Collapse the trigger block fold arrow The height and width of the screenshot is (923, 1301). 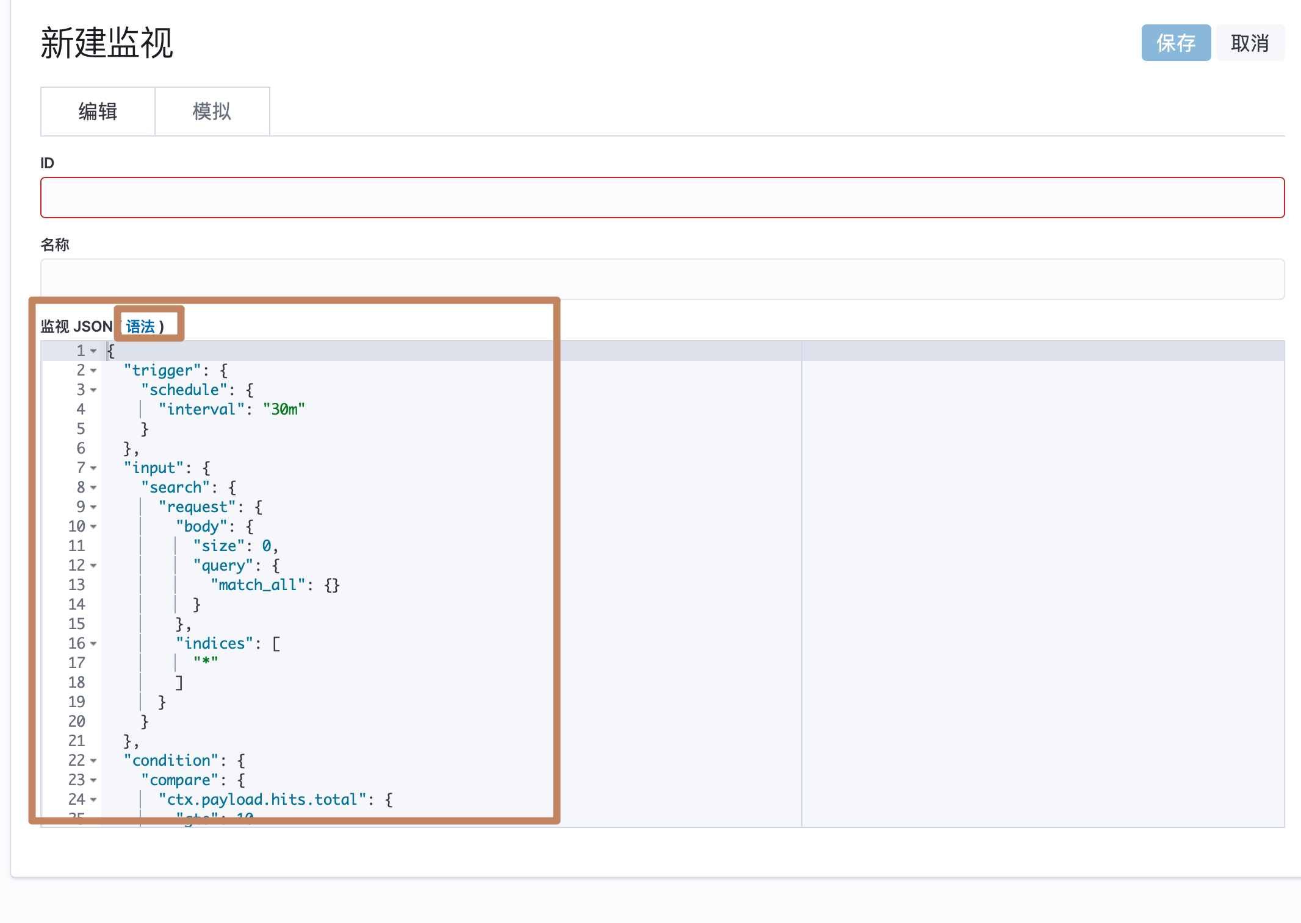(93, 371)
